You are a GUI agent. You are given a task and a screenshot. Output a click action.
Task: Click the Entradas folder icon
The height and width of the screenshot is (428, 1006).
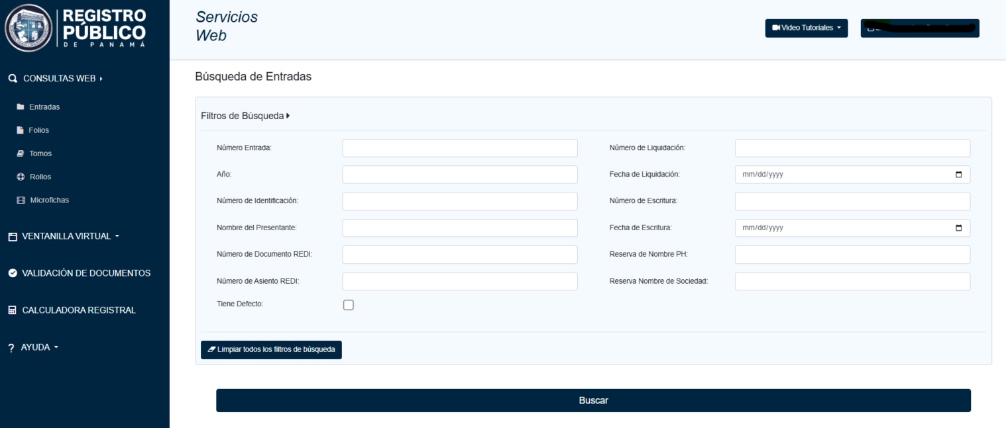[x=21, y=107]
